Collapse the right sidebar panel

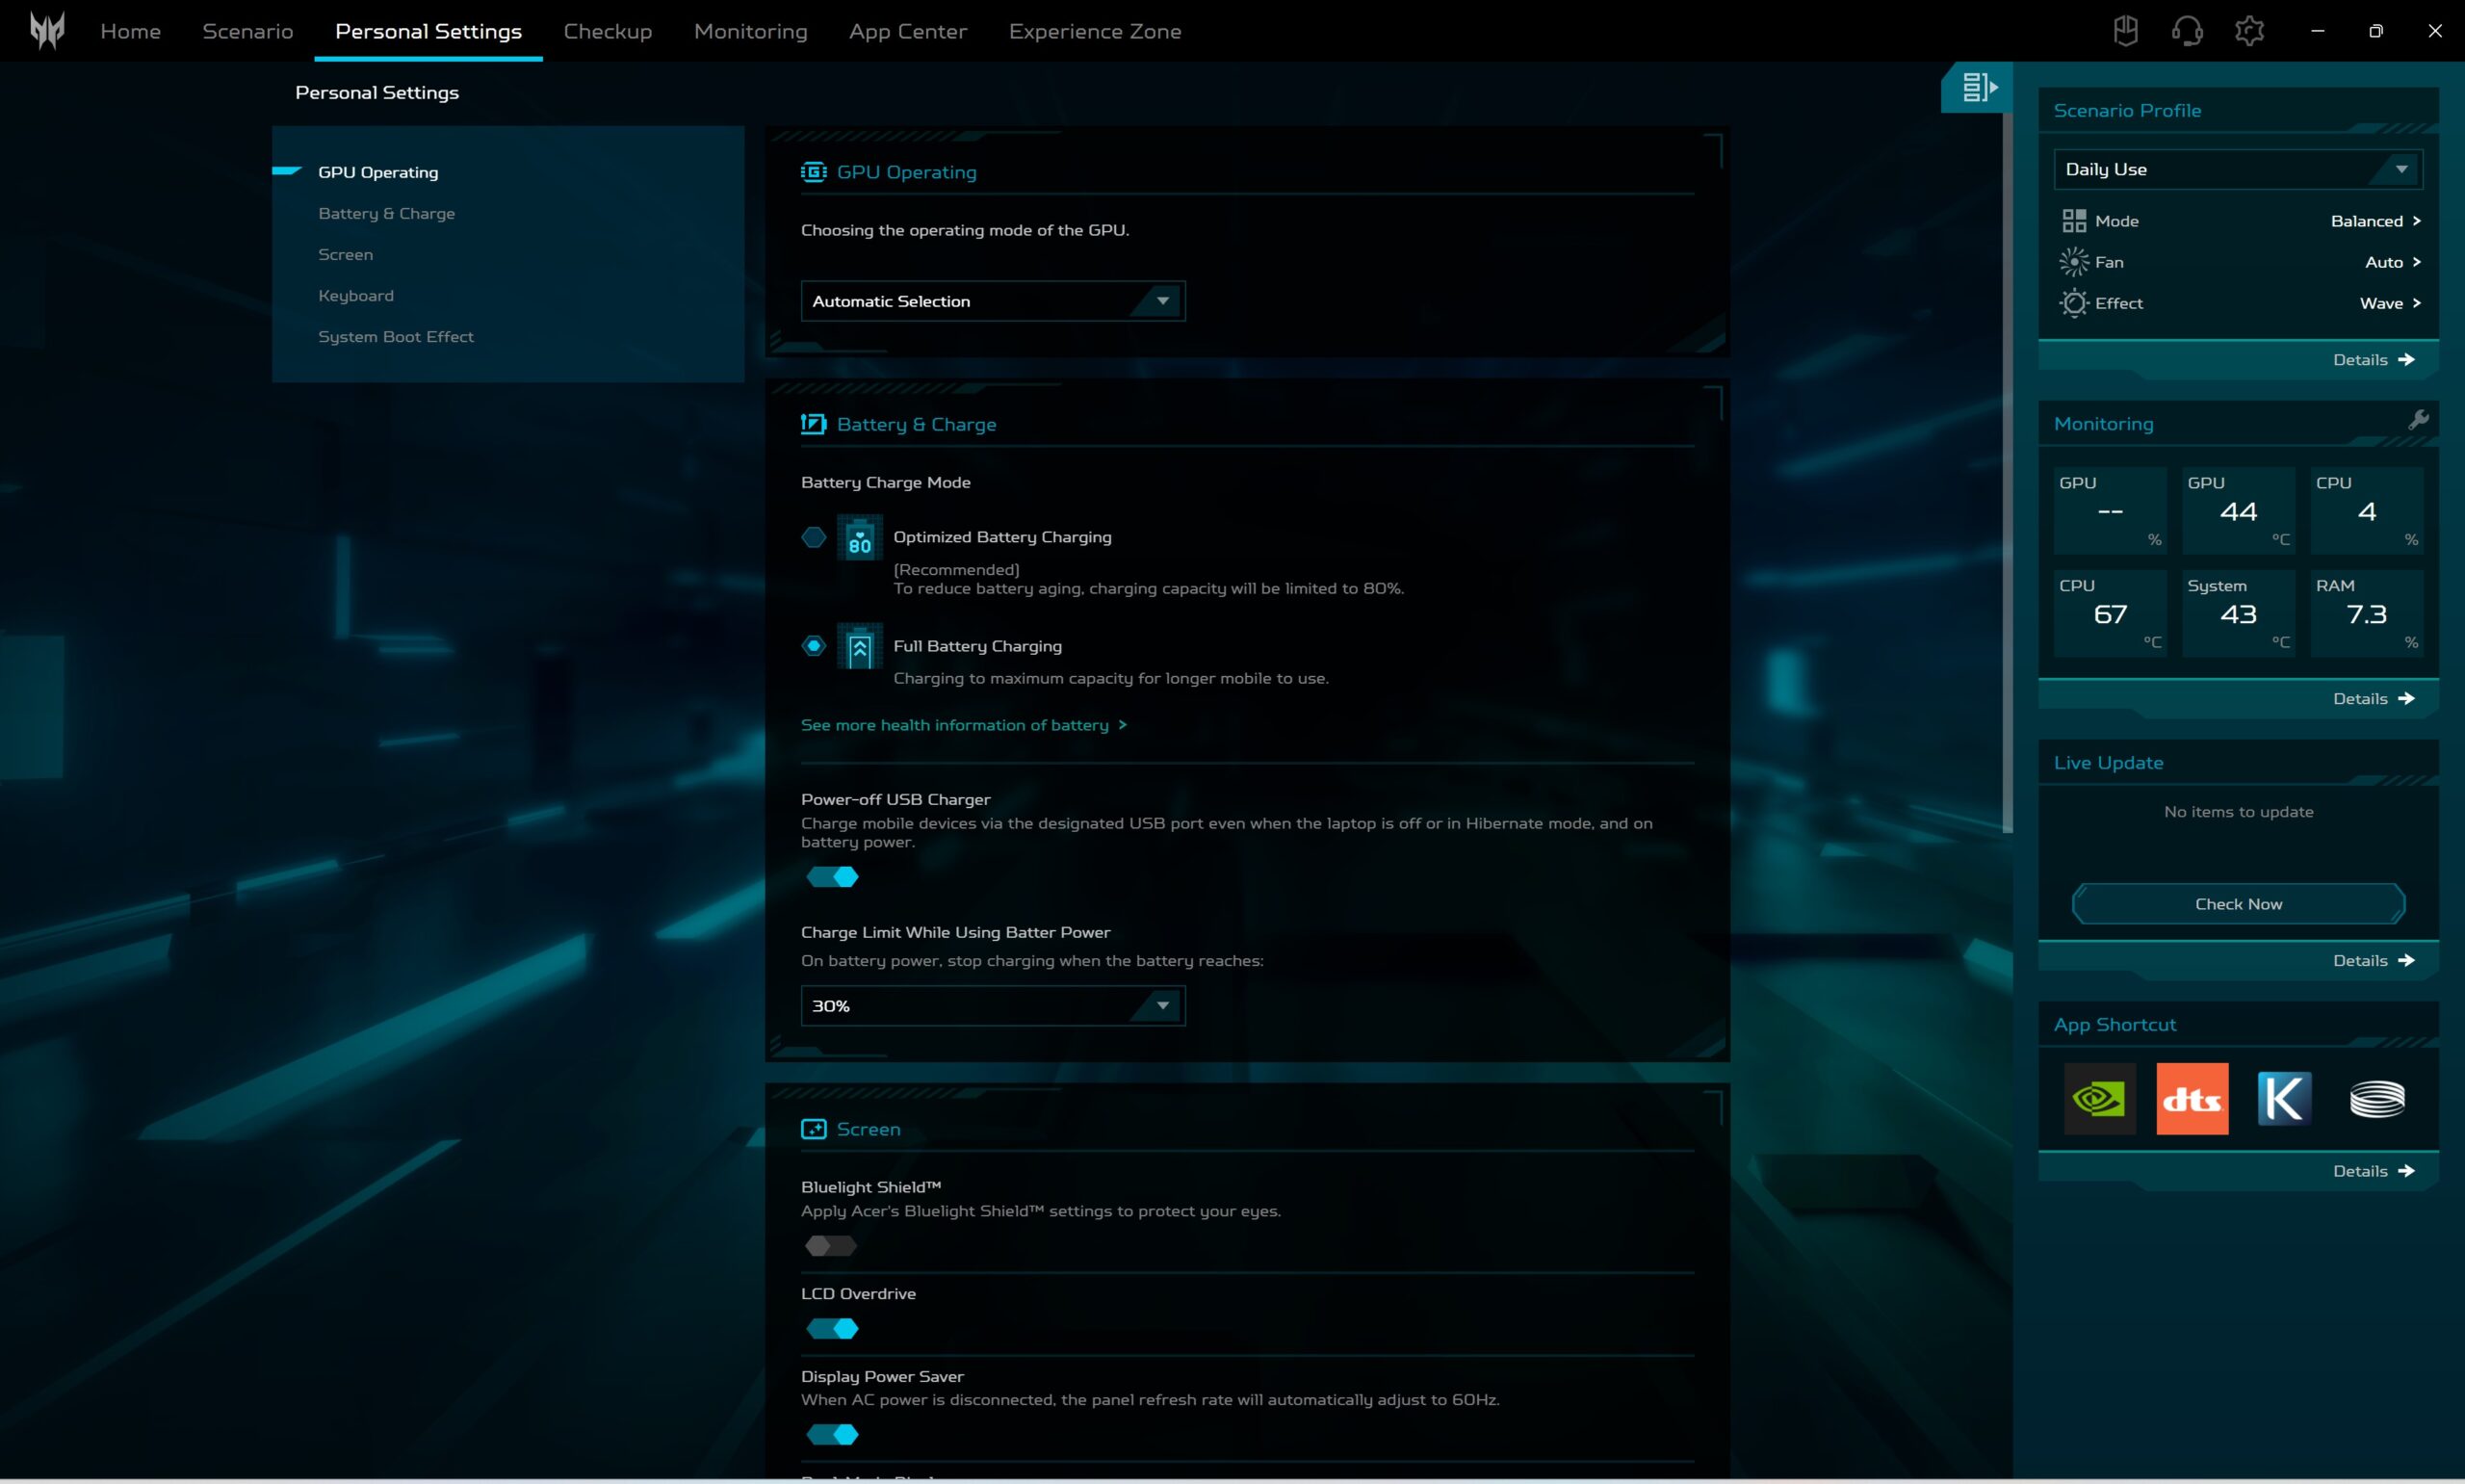(x=1978, y=87)
